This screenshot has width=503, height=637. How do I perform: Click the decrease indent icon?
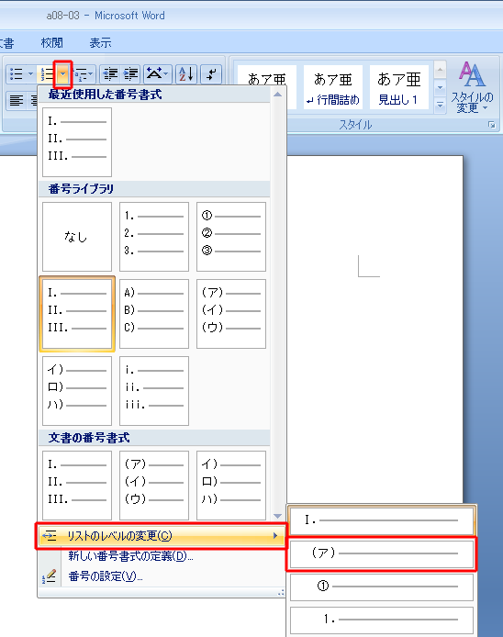pyautogui.click(x=110, y=74)
